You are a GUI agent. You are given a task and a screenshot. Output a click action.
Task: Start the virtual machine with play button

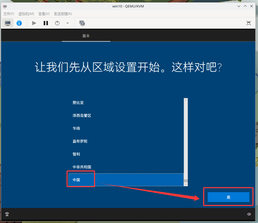[x=34, y=23]
